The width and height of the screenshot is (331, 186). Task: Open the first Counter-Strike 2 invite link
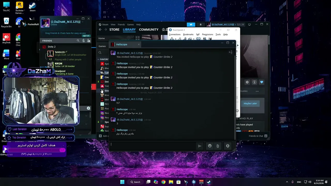click(x=163, y=57)
